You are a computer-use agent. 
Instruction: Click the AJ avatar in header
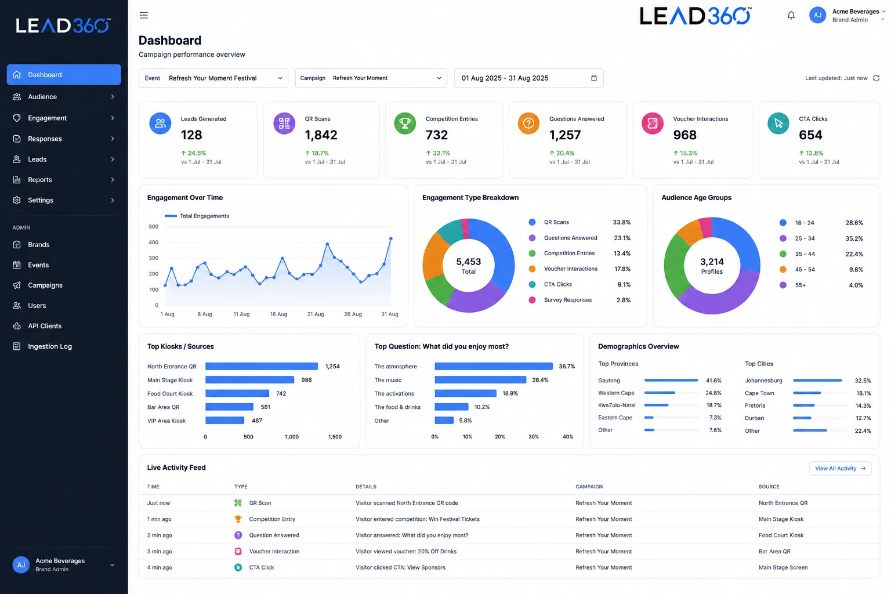pyautogui.click(x=817, y=16)
